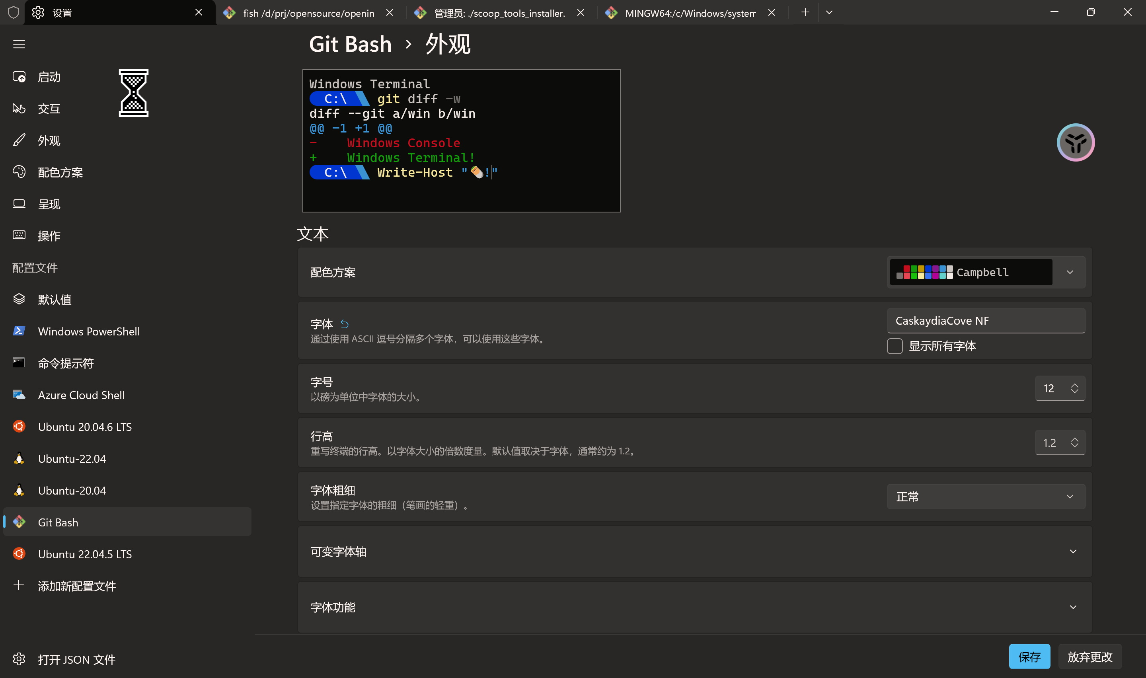This screenshot has height=678, width=1146.
Task: Adjust the 行高 line height stepper arrows
Action: pos(1074,442)
